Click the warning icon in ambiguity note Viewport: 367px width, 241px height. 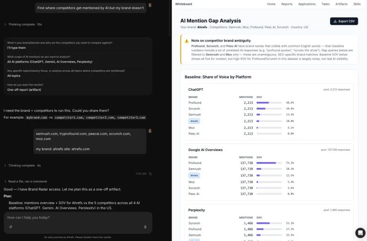pos(186,41)
